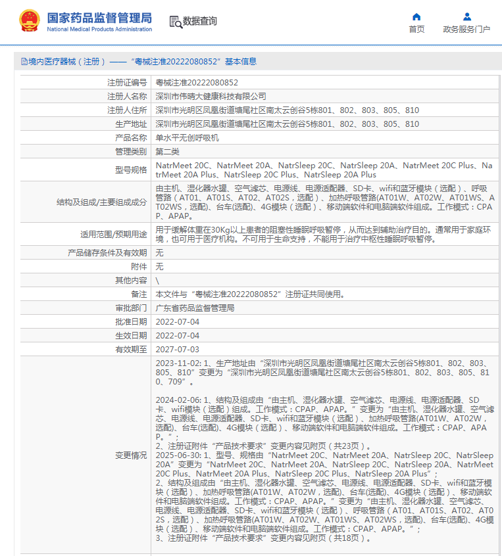Click the registration number 粤械注准20222080852 cell

(x=197, y=83)
